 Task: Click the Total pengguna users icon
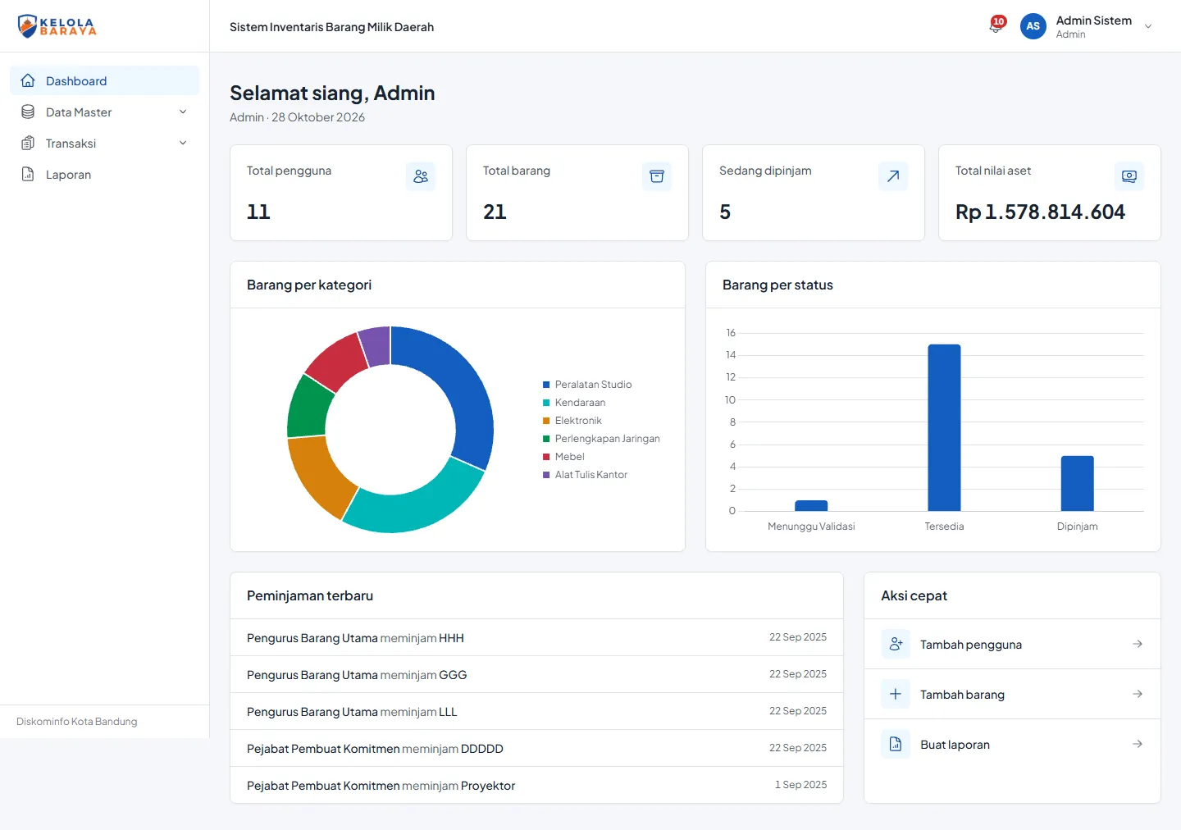[421, 176]
